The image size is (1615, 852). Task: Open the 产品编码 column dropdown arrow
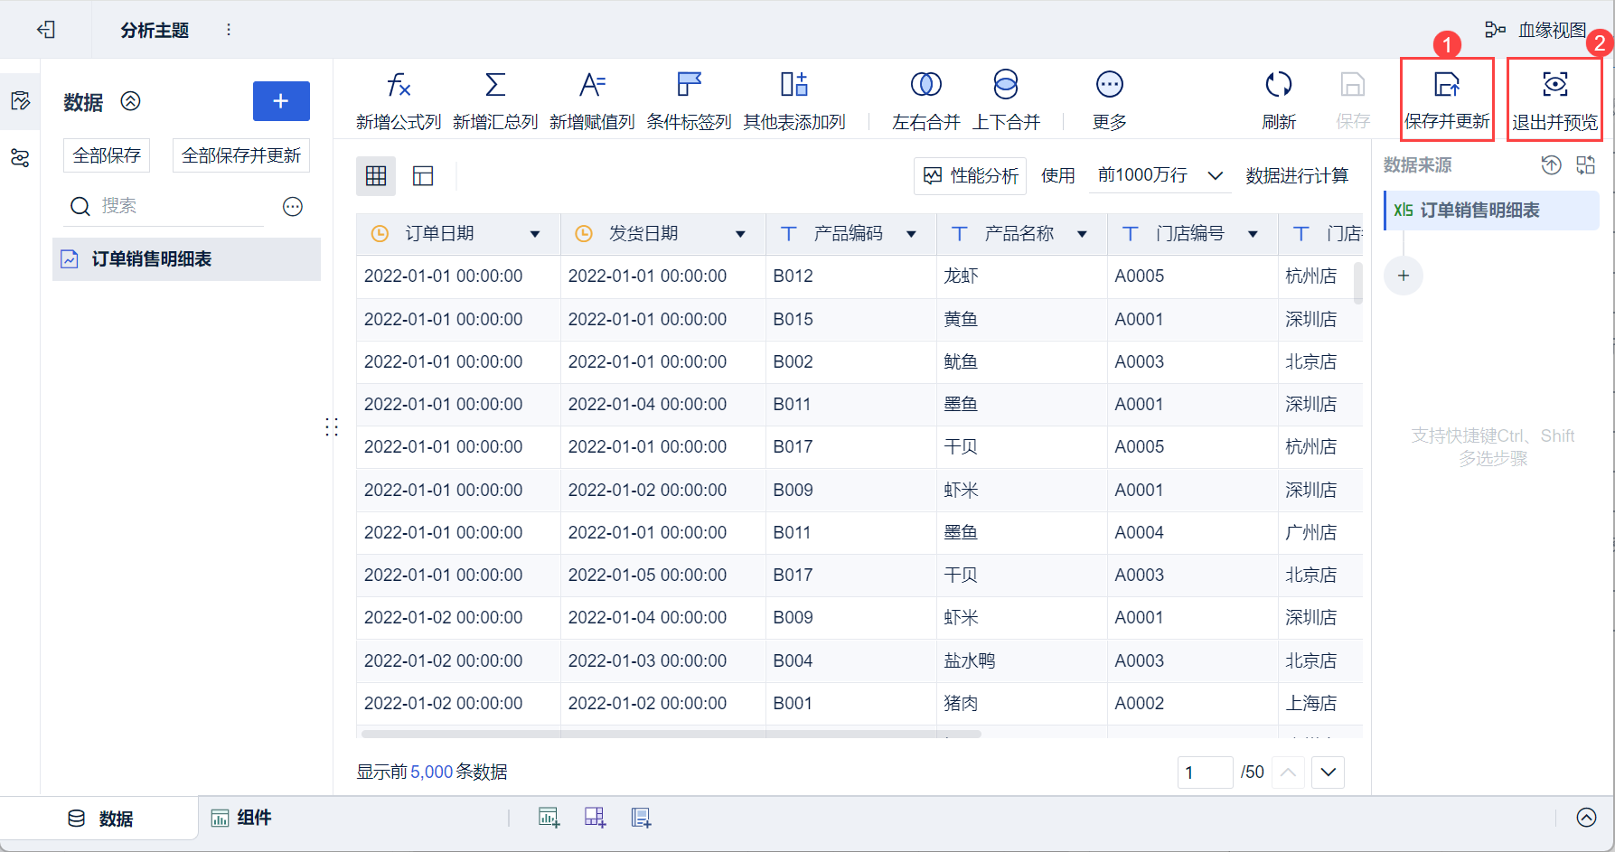click(x=911, y=235)
